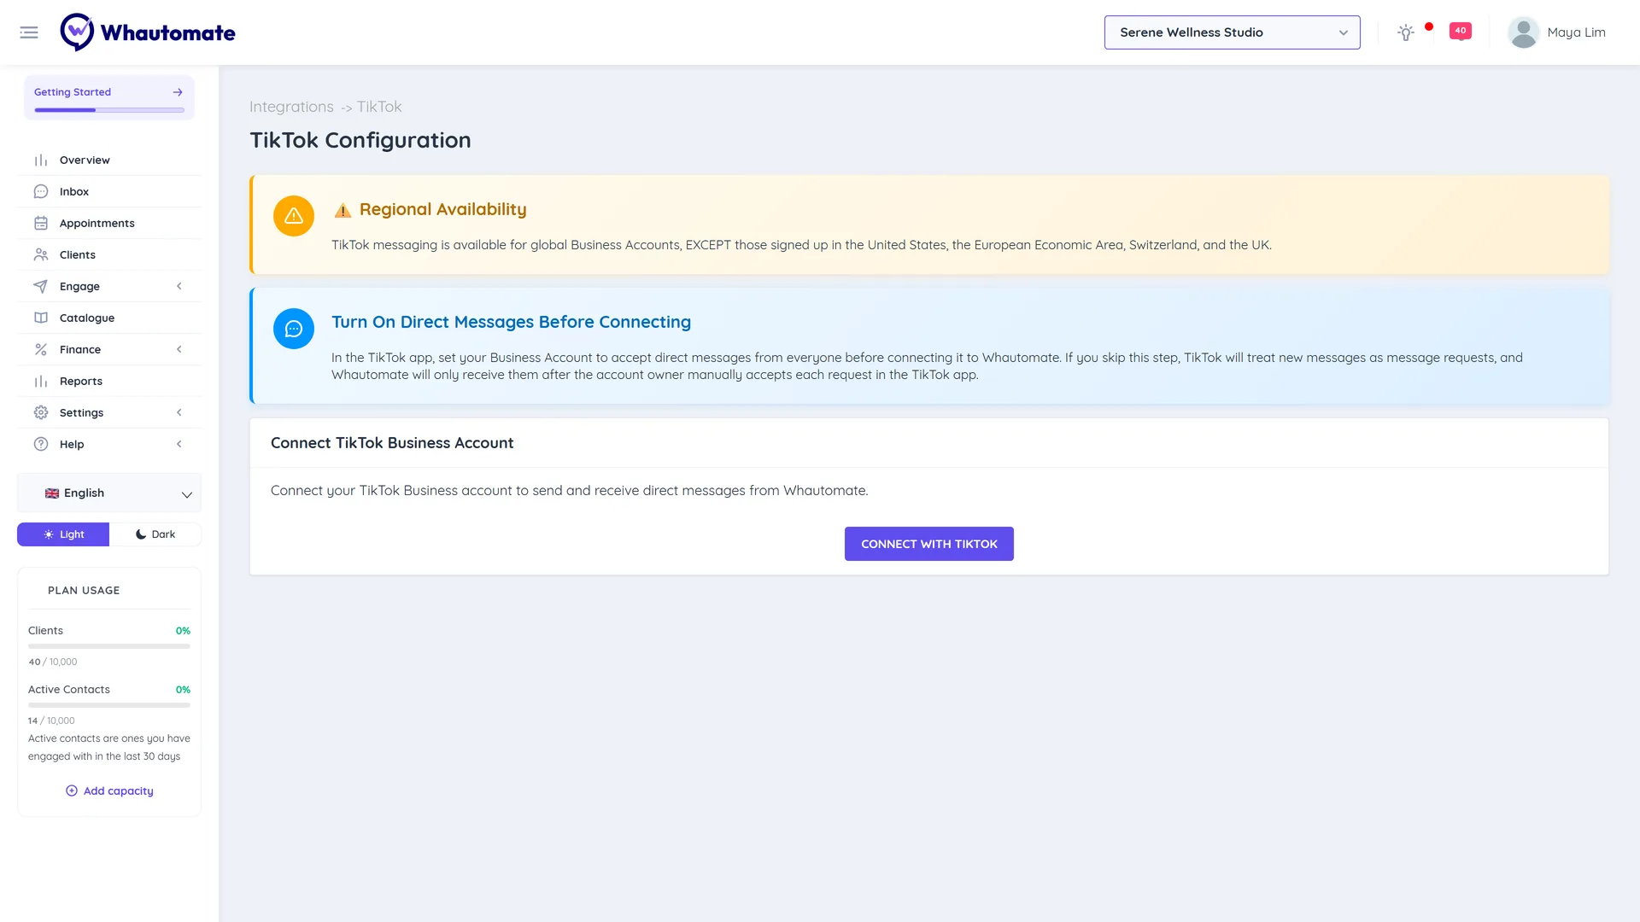Click the Catalogue book icon

tap(40, 318)
